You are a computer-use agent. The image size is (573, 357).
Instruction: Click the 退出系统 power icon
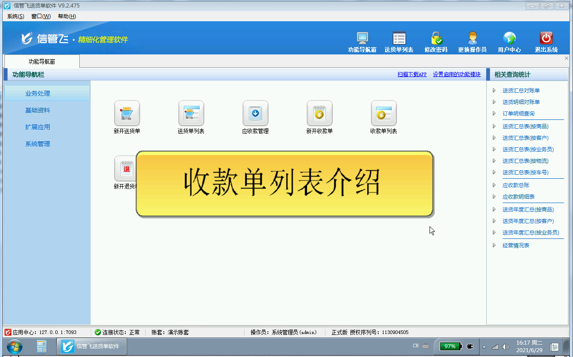click(546, 38)
